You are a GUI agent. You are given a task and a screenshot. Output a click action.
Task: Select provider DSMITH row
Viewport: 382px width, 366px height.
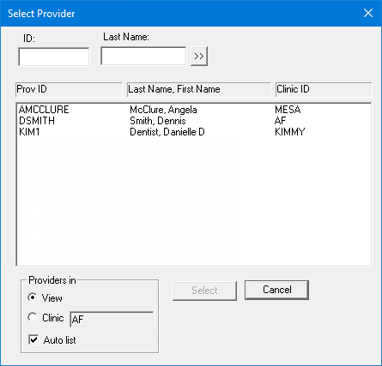(194, 121)
